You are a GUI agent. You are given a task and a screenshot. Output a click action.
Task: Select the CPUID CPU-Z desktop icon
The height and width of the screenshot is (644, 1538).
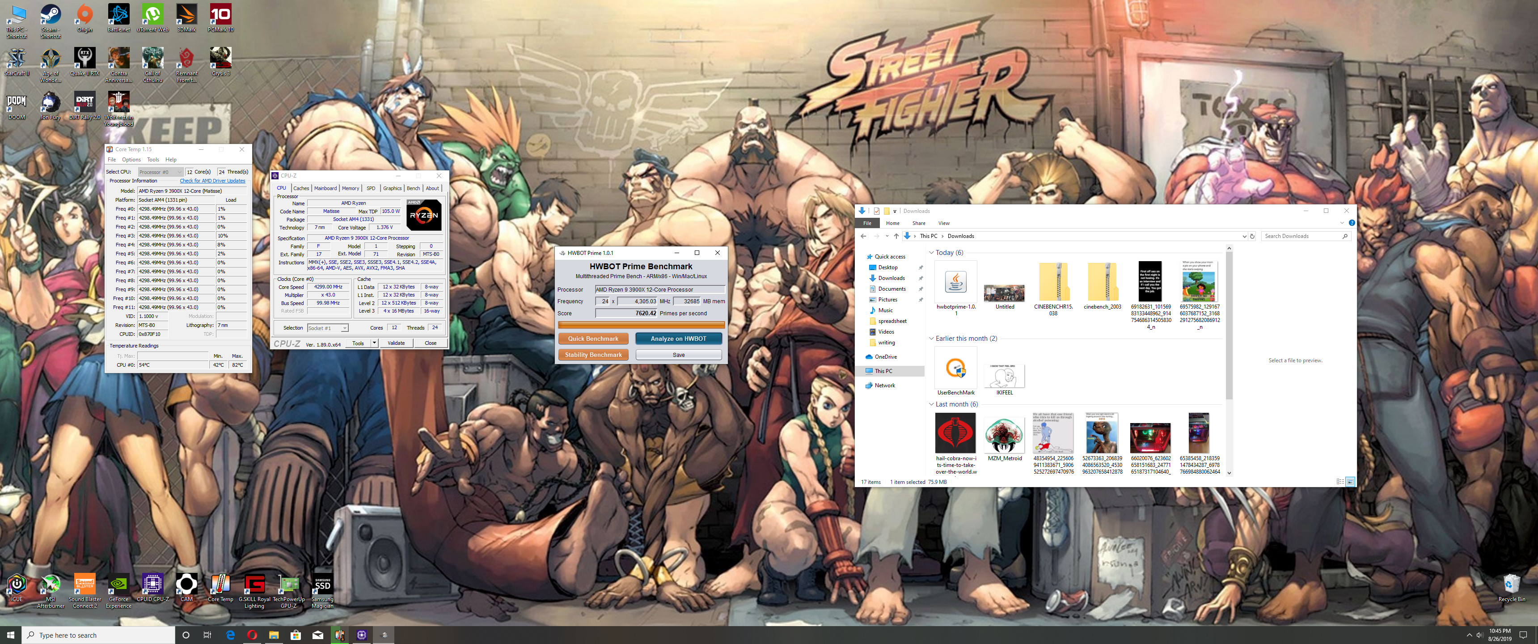[x=153, y=589]
